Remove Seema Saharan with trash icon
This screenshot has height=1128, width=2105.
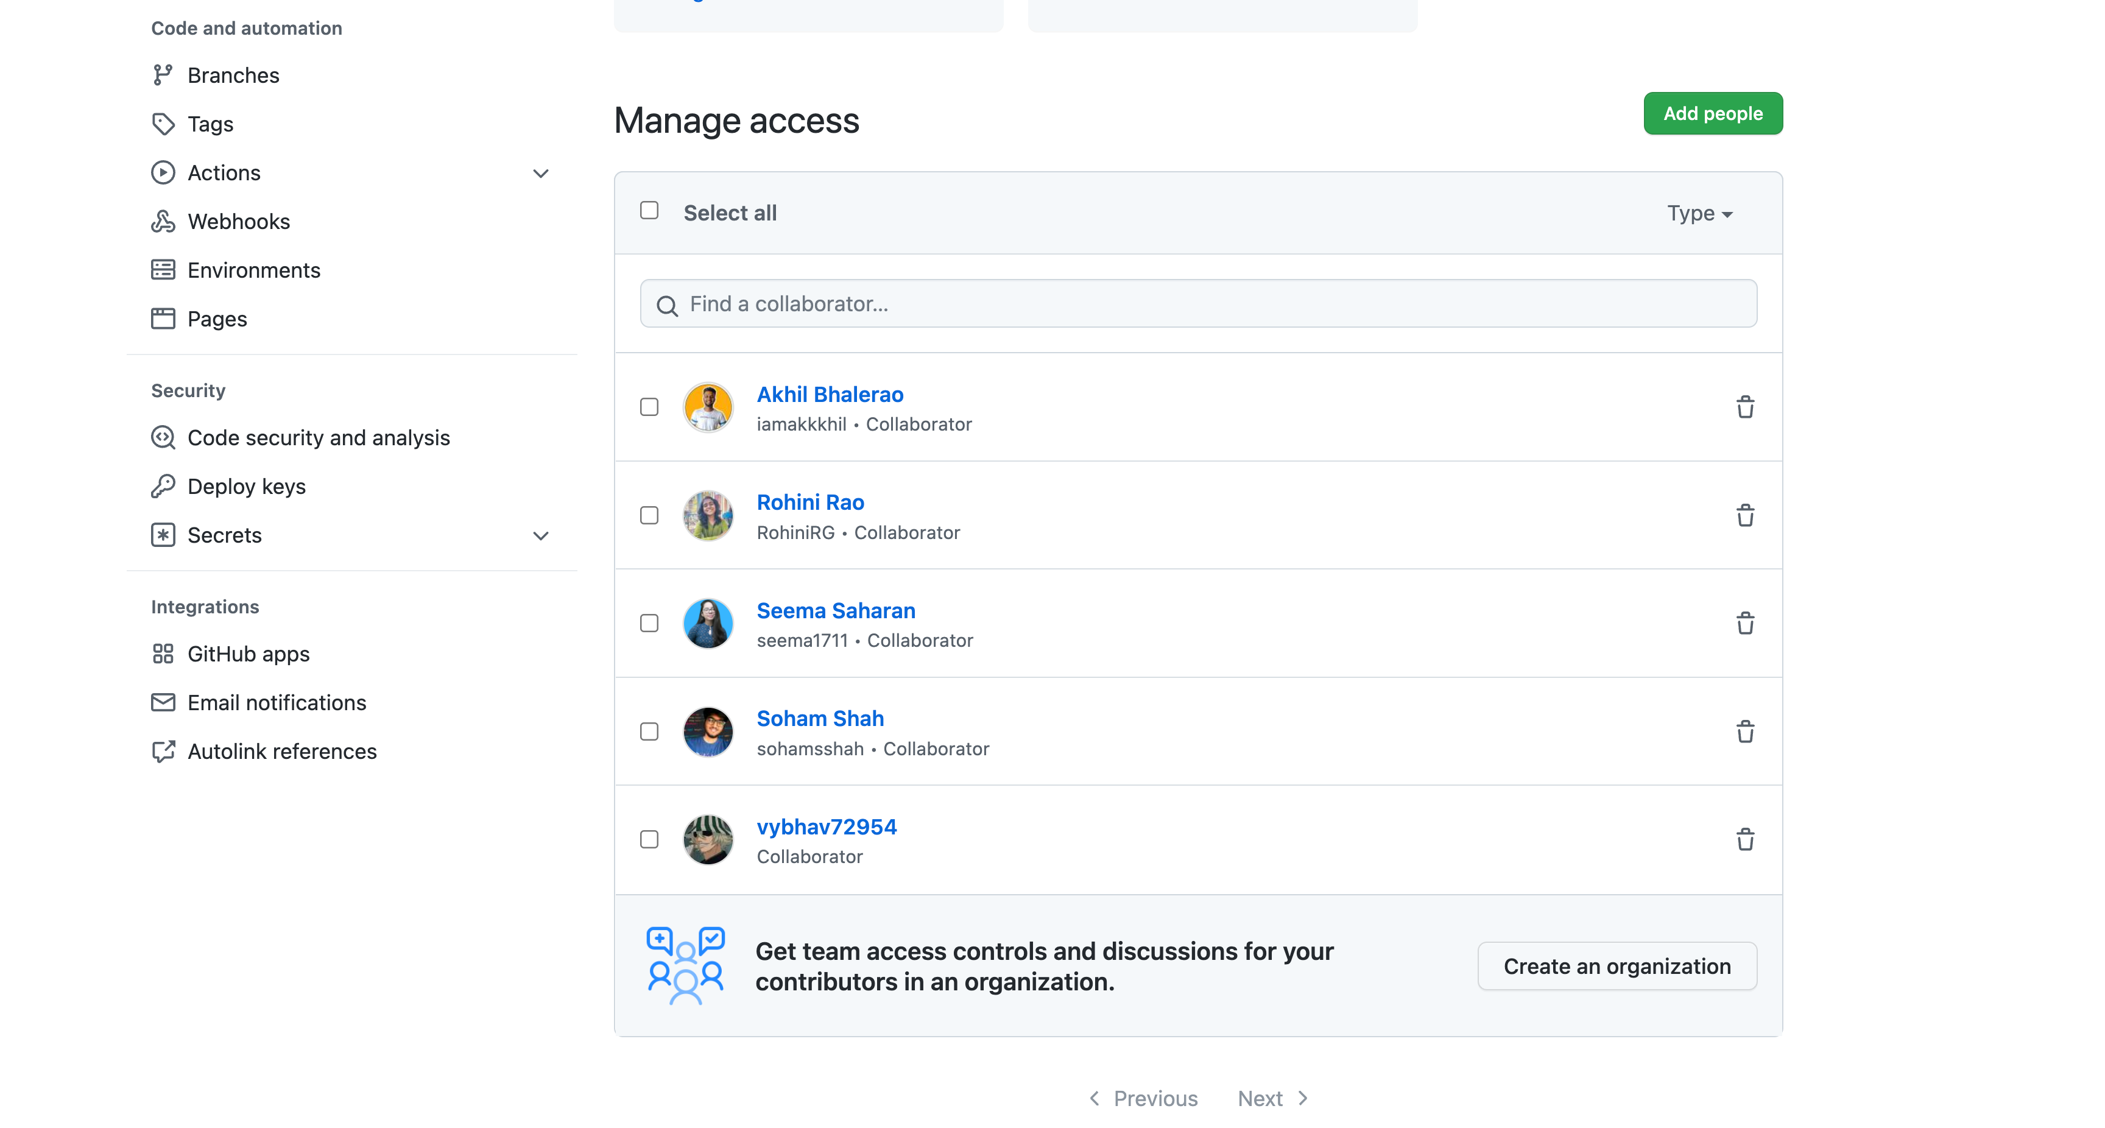coord(1744,623)
